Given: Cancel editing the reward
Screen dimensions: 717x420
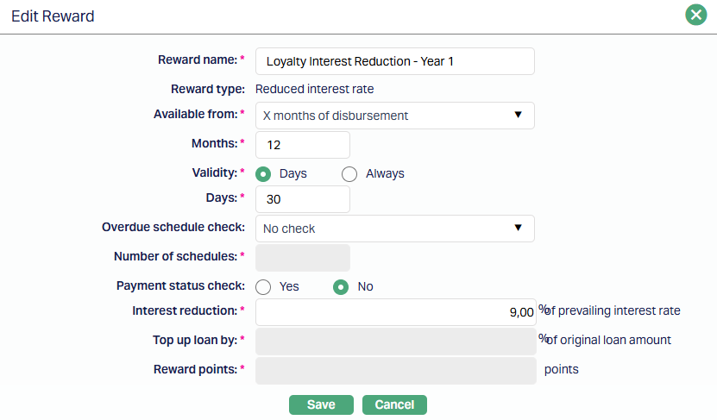Looking at the screenshot, I should click(x=394, y=404).
